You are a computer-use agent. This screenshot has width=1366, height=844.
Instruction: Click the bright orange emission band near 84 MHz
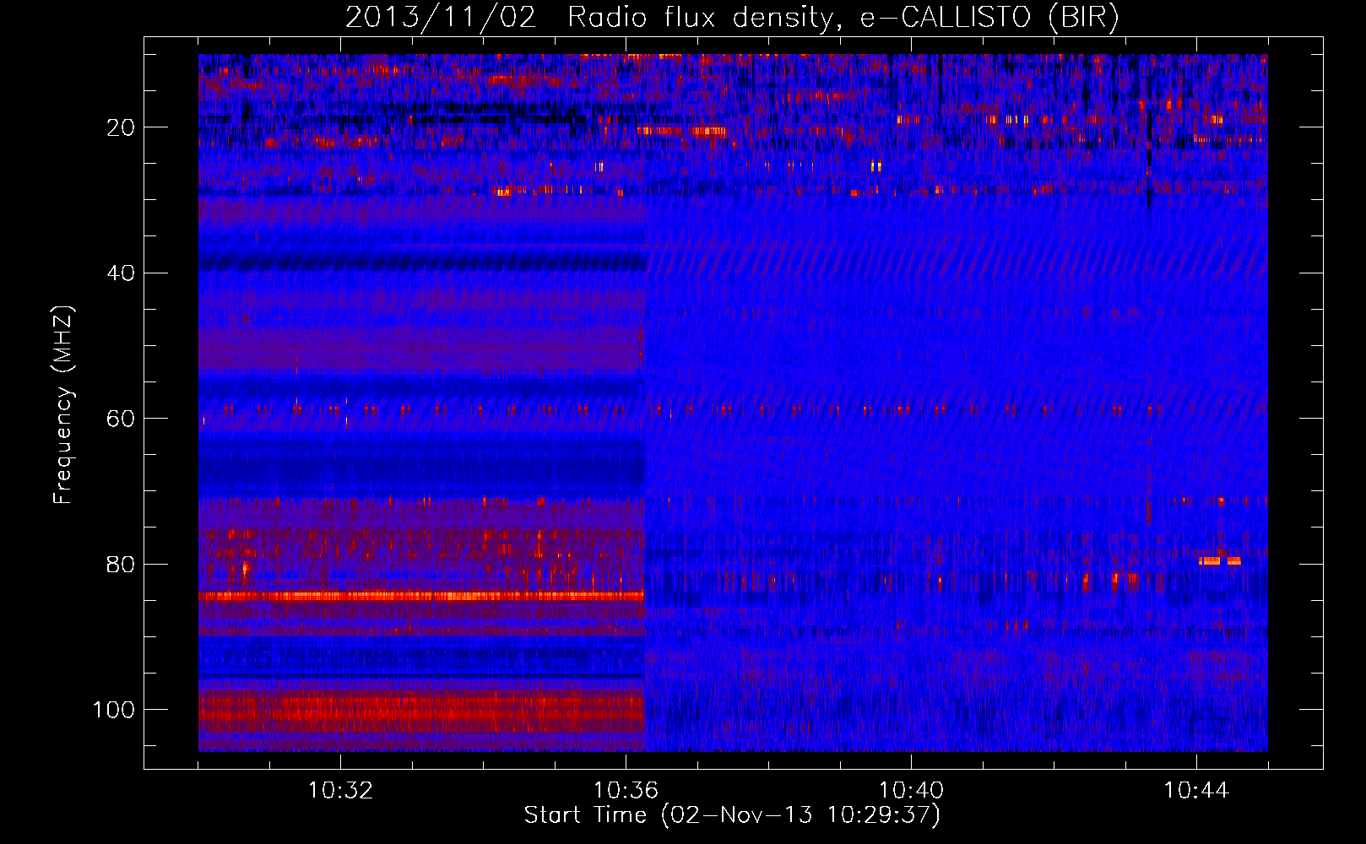tap(421, 596)
